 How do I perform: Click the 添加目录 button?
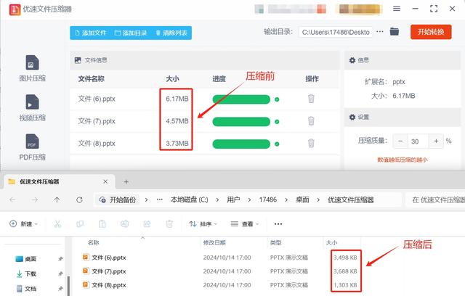[x=131, y=33]
